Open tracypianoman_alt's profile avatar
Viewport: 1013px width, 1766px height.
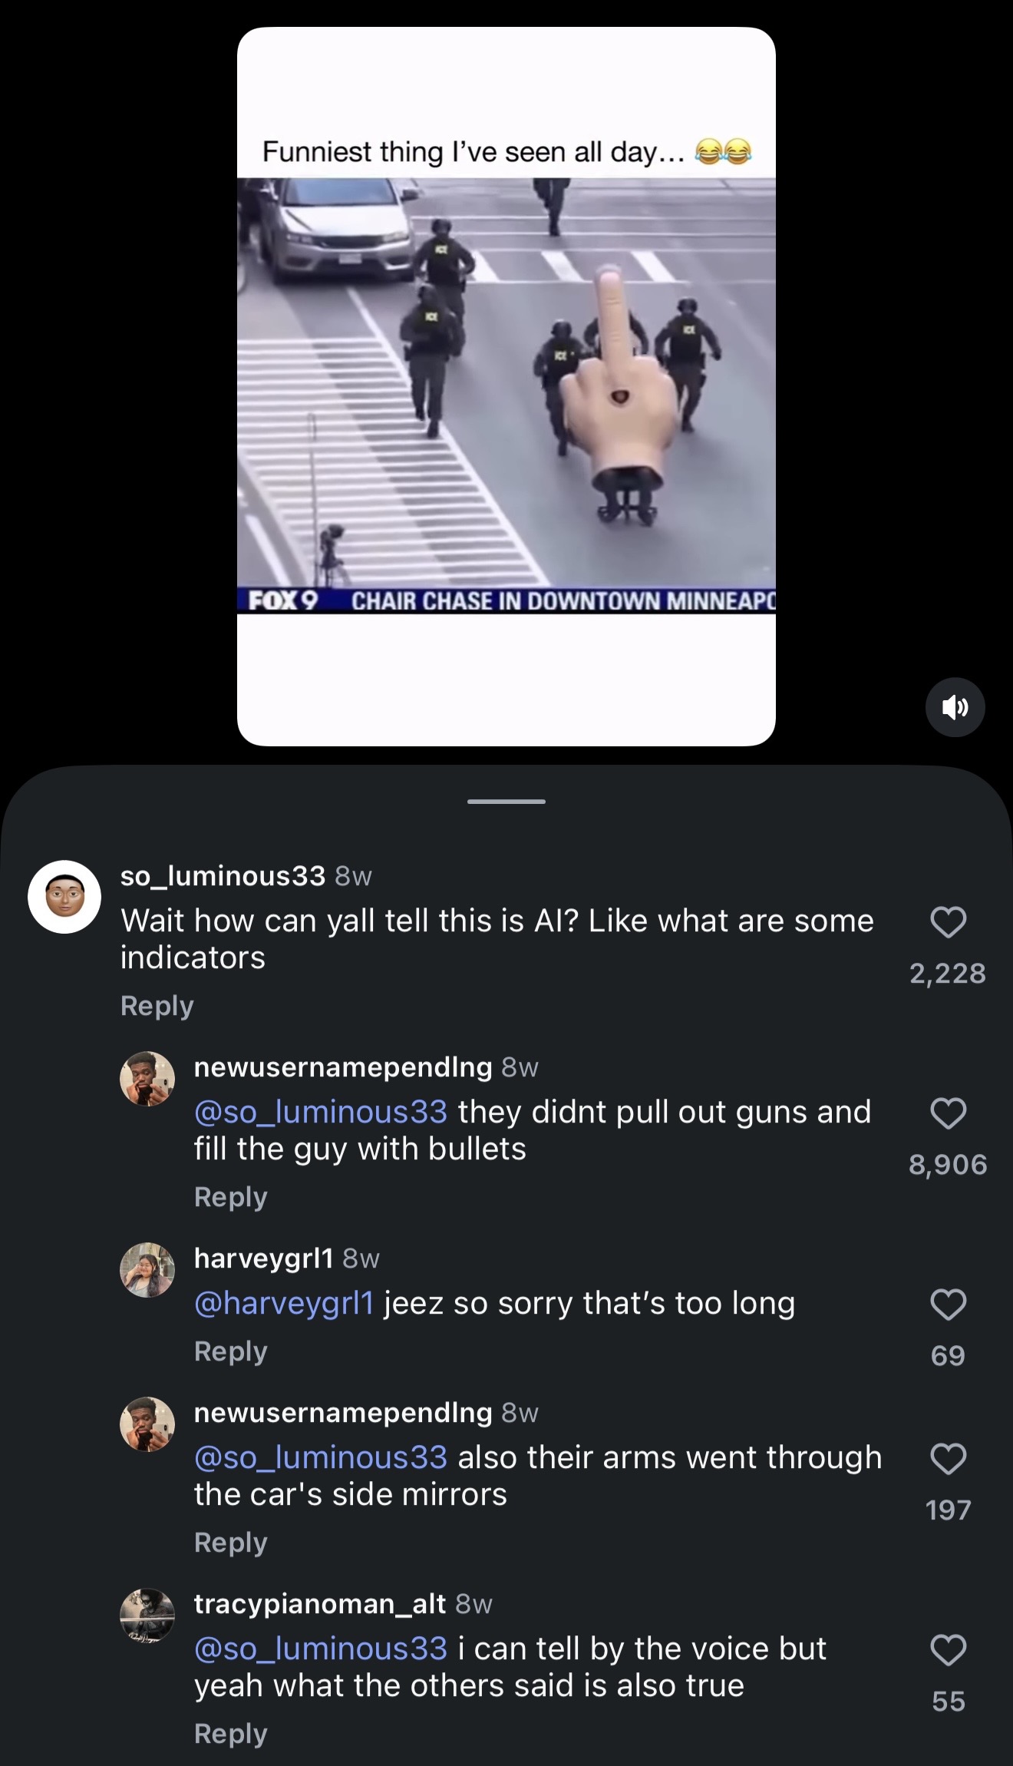[x=147, y=1616]
